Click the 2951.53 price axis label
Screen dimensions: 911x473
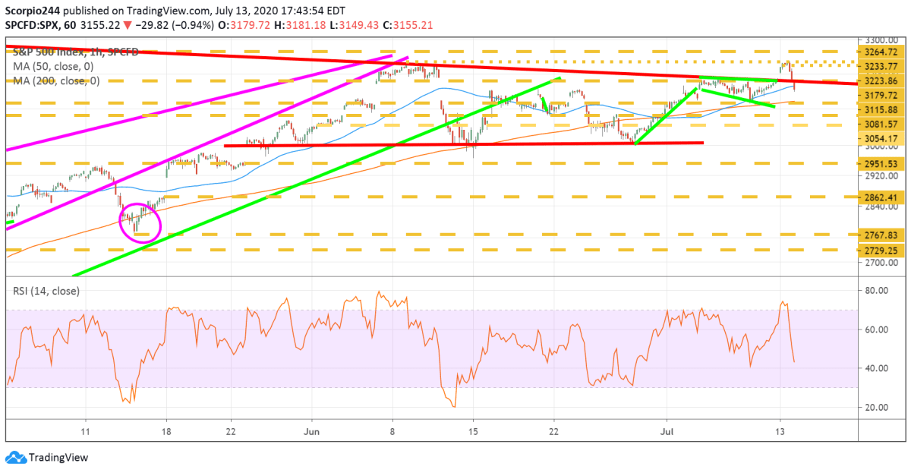[881, 163]
